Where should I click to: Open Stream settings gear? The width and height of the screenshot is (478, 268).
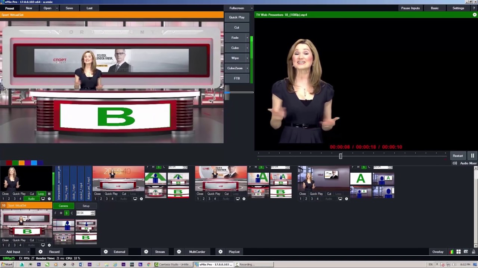(x=146, y=252)
